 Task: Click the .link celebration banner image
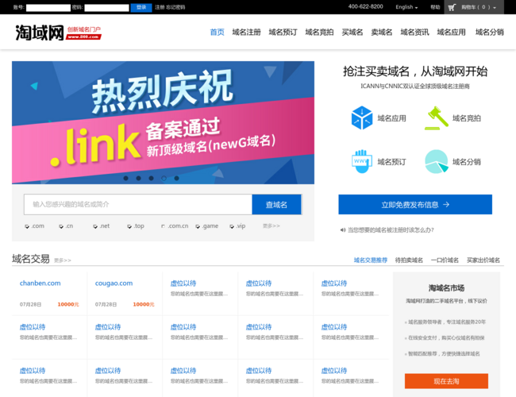[x=163, y=119]
